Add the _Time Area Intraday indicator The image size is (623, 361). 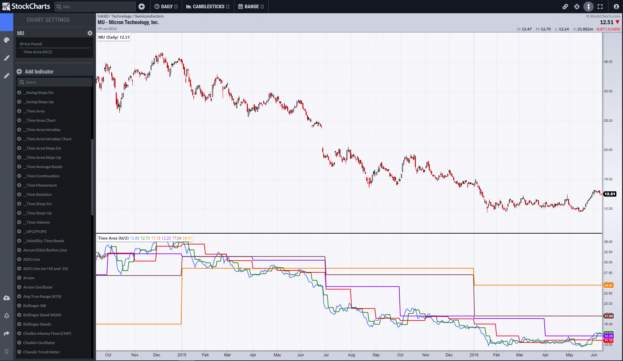tap(19, 130)
